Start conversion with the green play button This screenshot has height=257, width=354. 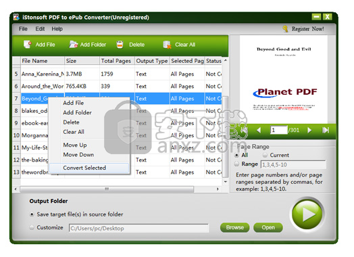click(307, 214)
